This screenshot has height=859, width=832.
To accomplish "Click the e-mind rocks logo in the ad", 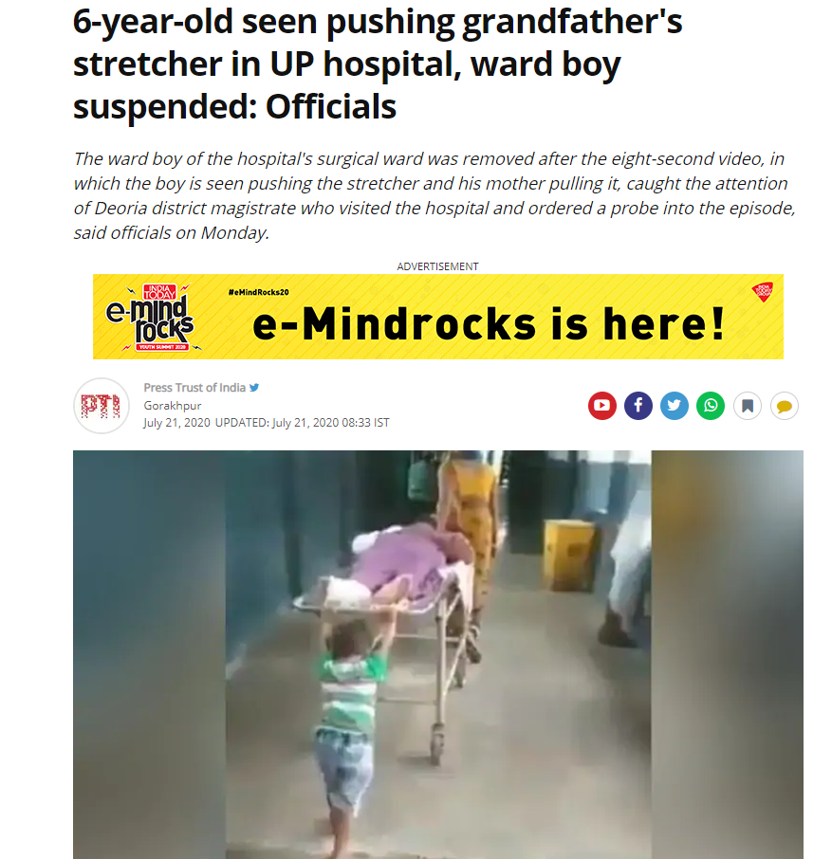I will click(154, 318).
